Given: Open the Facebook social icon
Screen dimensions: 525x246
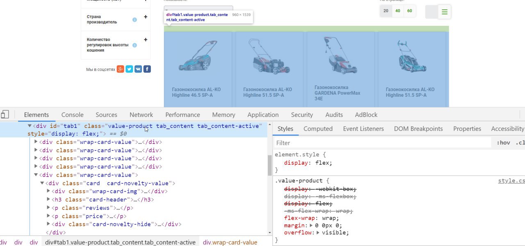Looking at the screenshot, I should (147, 69).
